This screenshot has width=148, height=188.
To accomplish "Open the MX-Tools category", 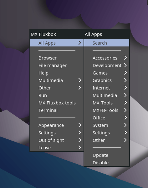I will 107,103.
